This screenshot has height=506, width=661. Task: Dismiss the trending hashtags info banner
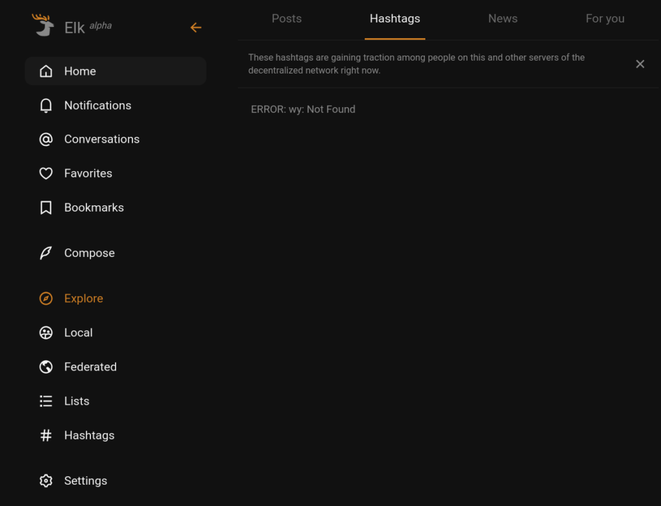tap(640, 64)
